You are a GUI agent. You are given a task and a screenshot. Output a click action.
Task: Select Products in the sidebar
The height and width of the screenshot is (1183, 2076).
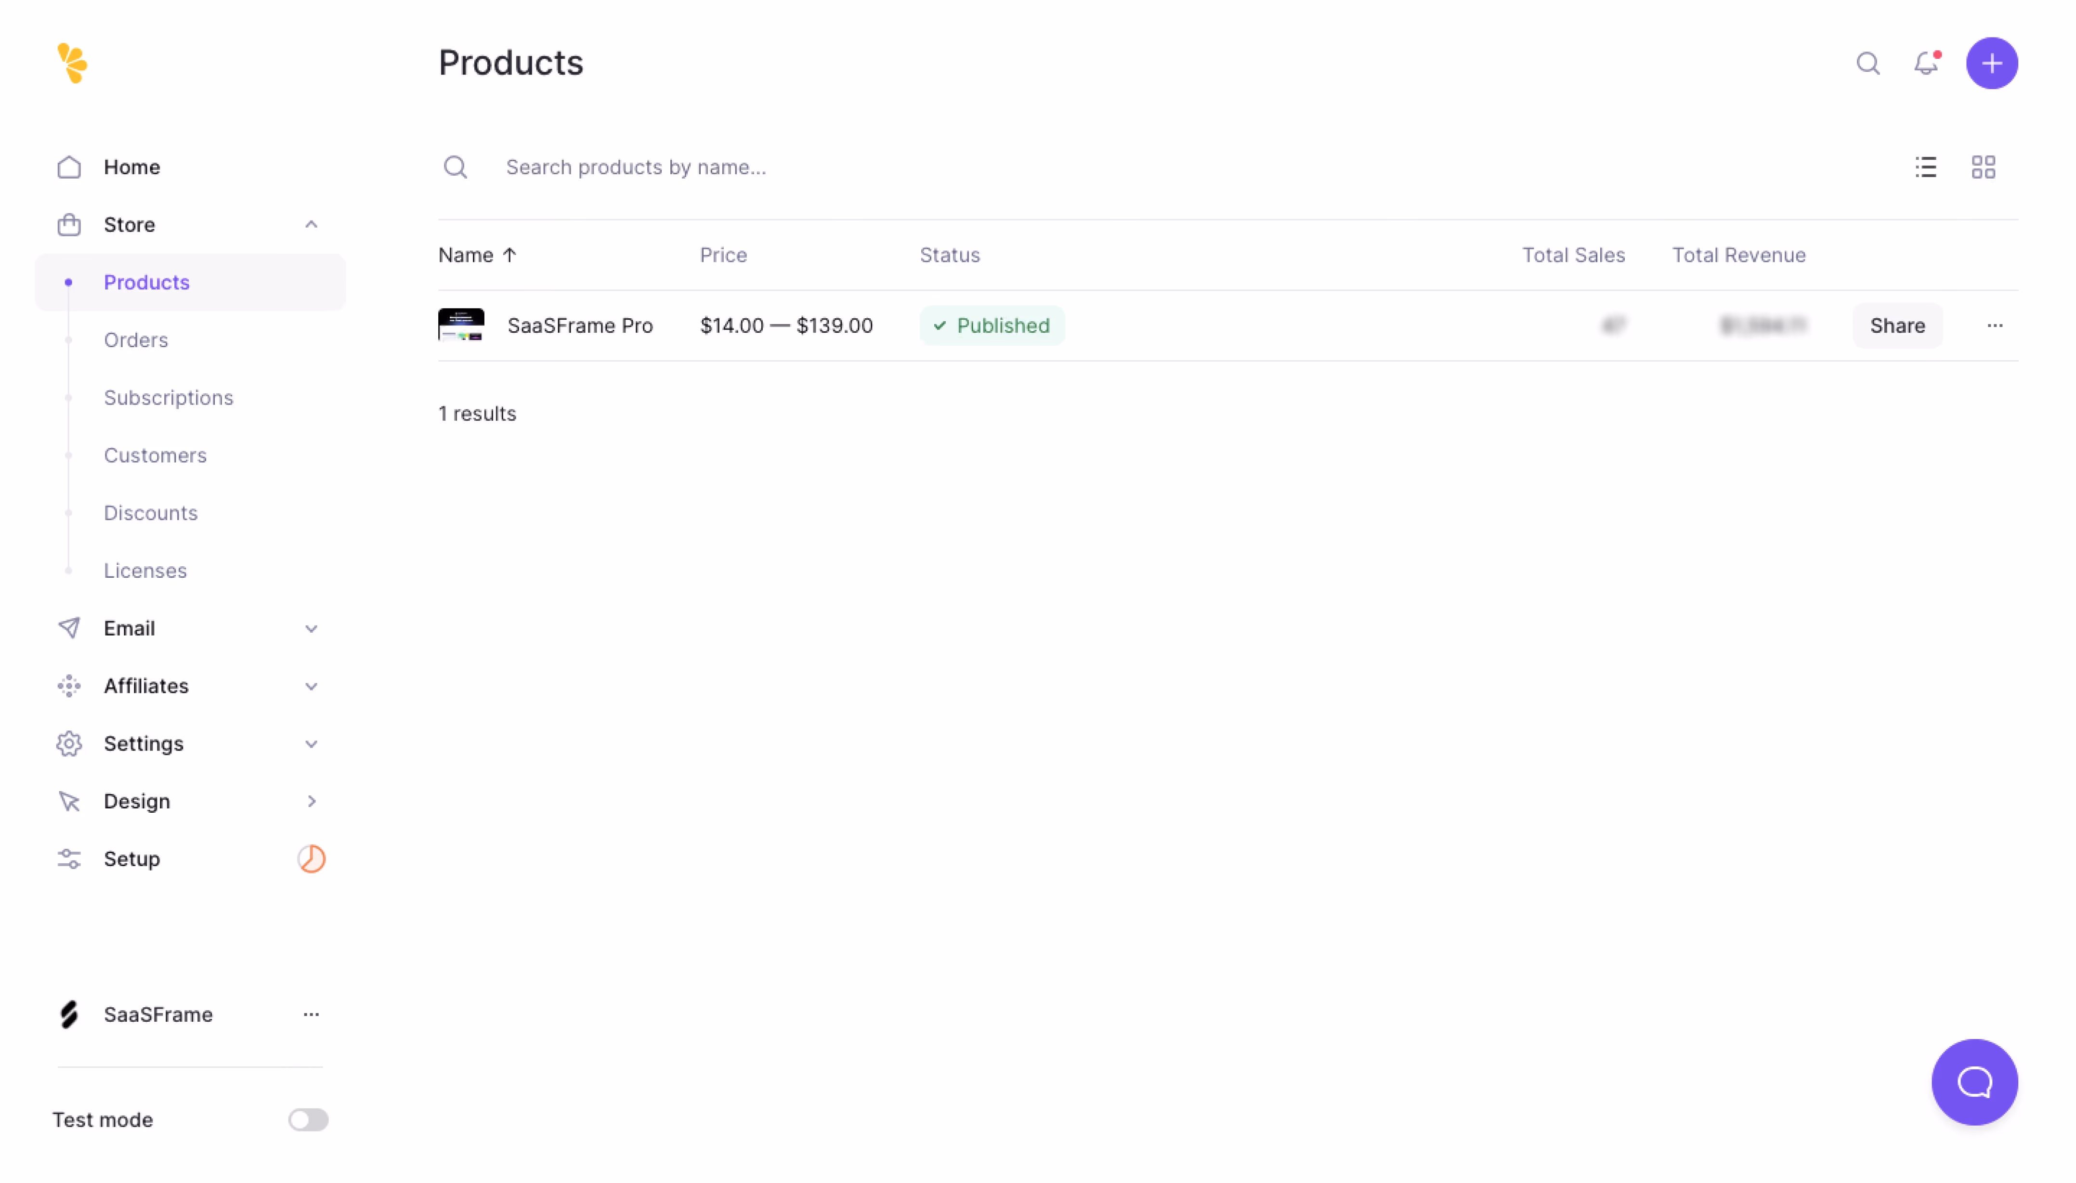pos(190,282)
